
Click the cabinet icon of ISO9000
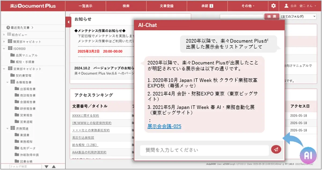coord(10,48)
